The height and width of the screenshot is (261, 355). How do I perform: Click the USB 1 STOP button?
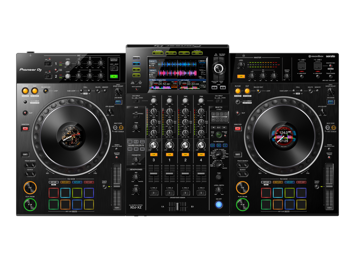(x=302, y=77)
